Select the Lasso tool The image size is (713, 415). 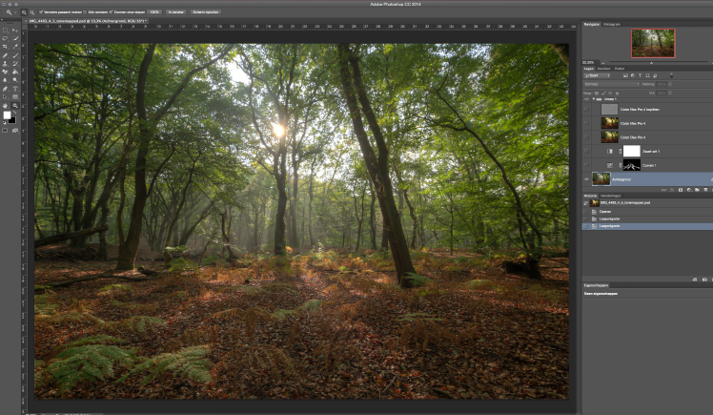click(5, 38)
